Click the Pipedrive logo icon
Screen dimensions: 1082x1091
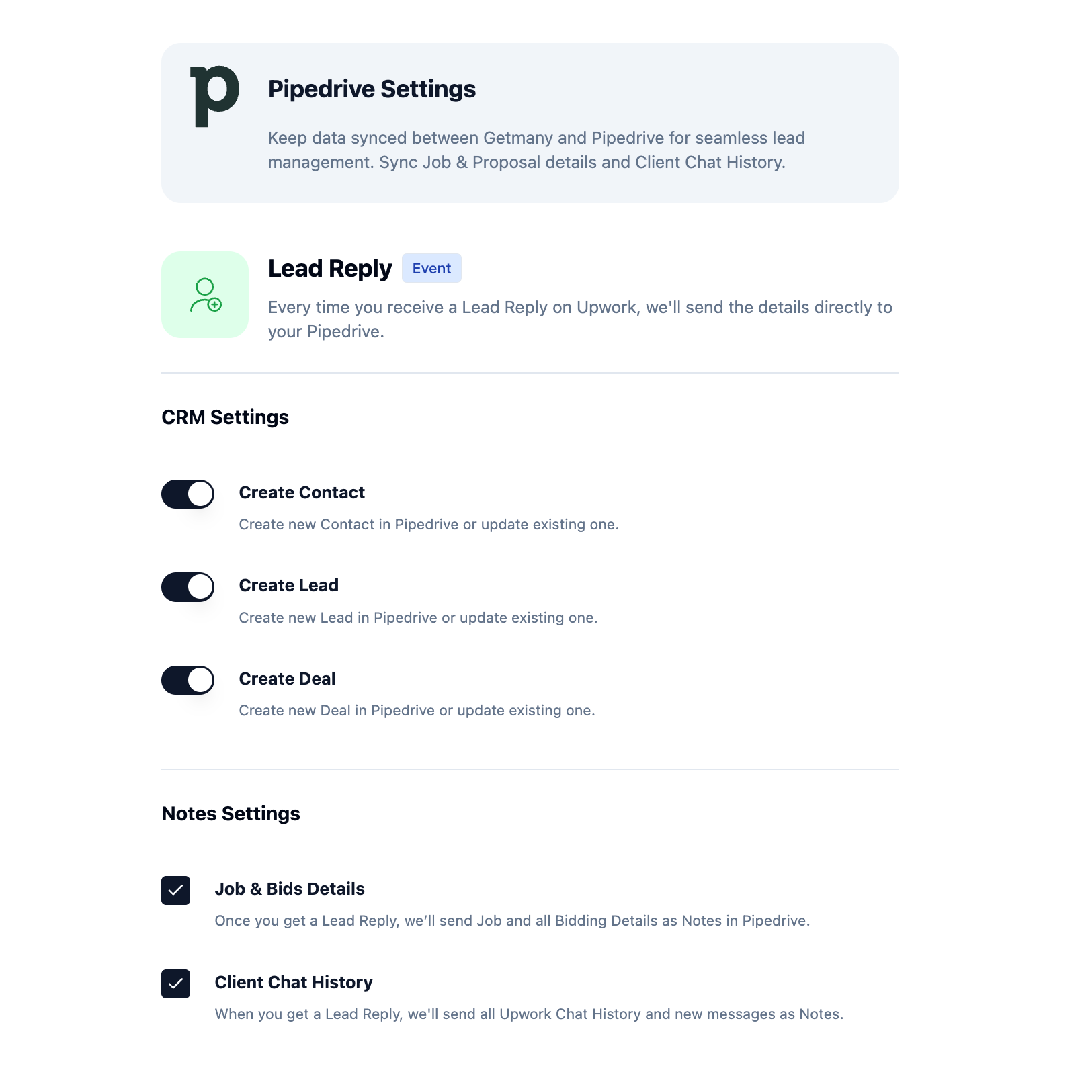point(214,95)
